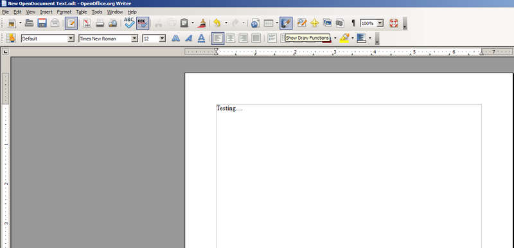Click the Open file folder icon
The height and width of the screenshot is (248, 514).
[29, 23]
